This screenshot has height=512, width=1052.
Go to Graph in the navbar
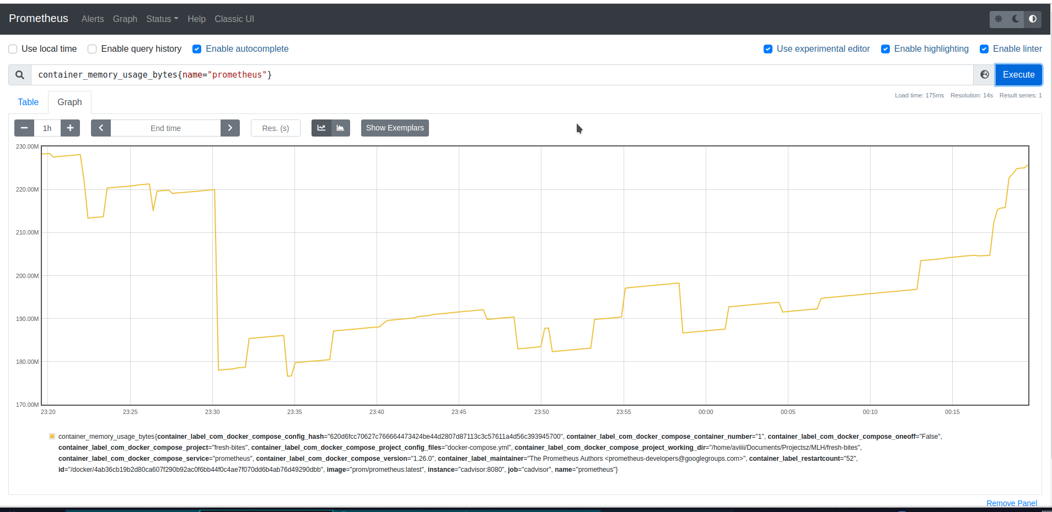(125, 19)
